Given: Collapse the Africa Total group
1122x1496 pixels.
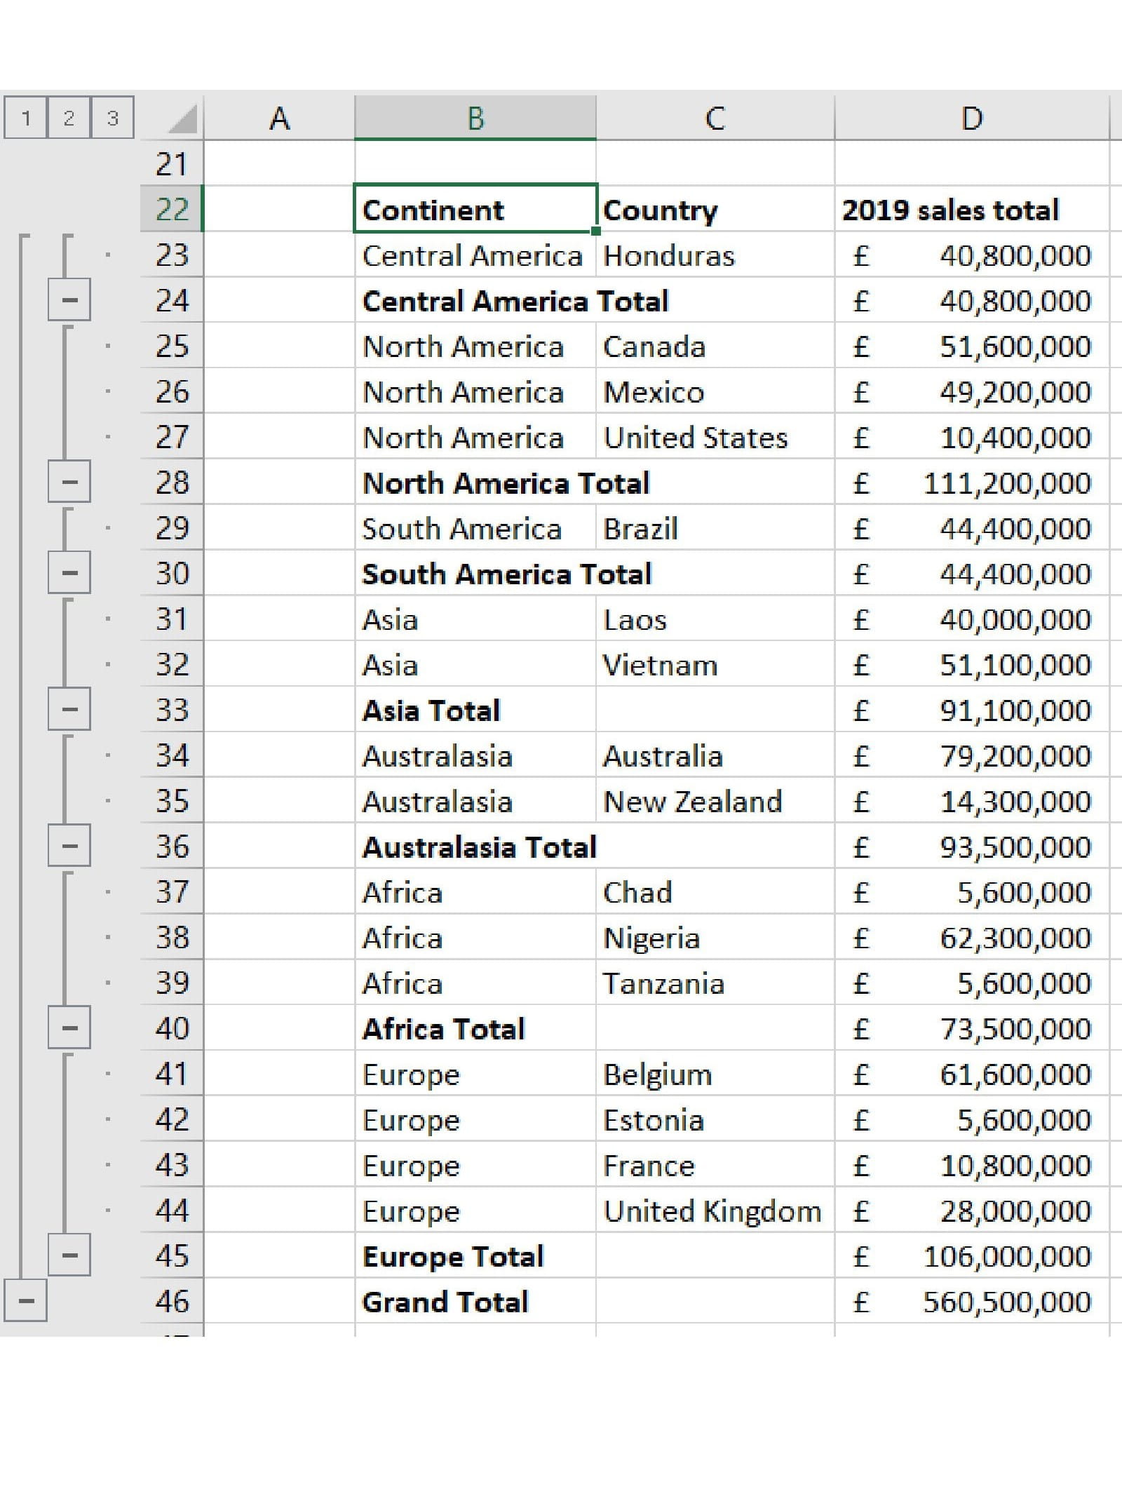Looking at the screenshot, I should (69, 1027).
